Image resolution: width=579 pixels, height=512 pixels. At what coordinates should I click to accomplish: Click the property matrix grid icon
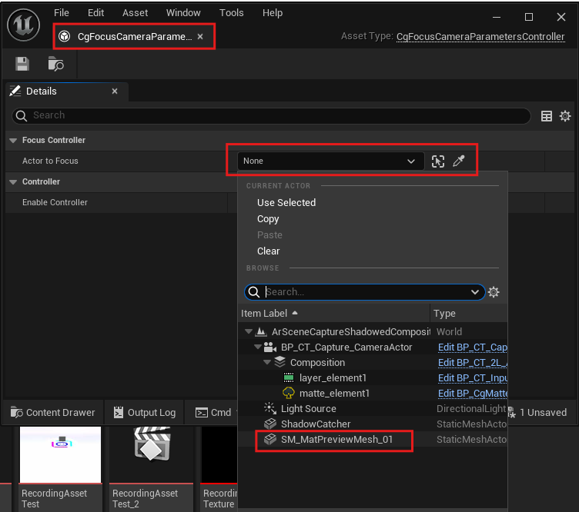pos(547,116)
